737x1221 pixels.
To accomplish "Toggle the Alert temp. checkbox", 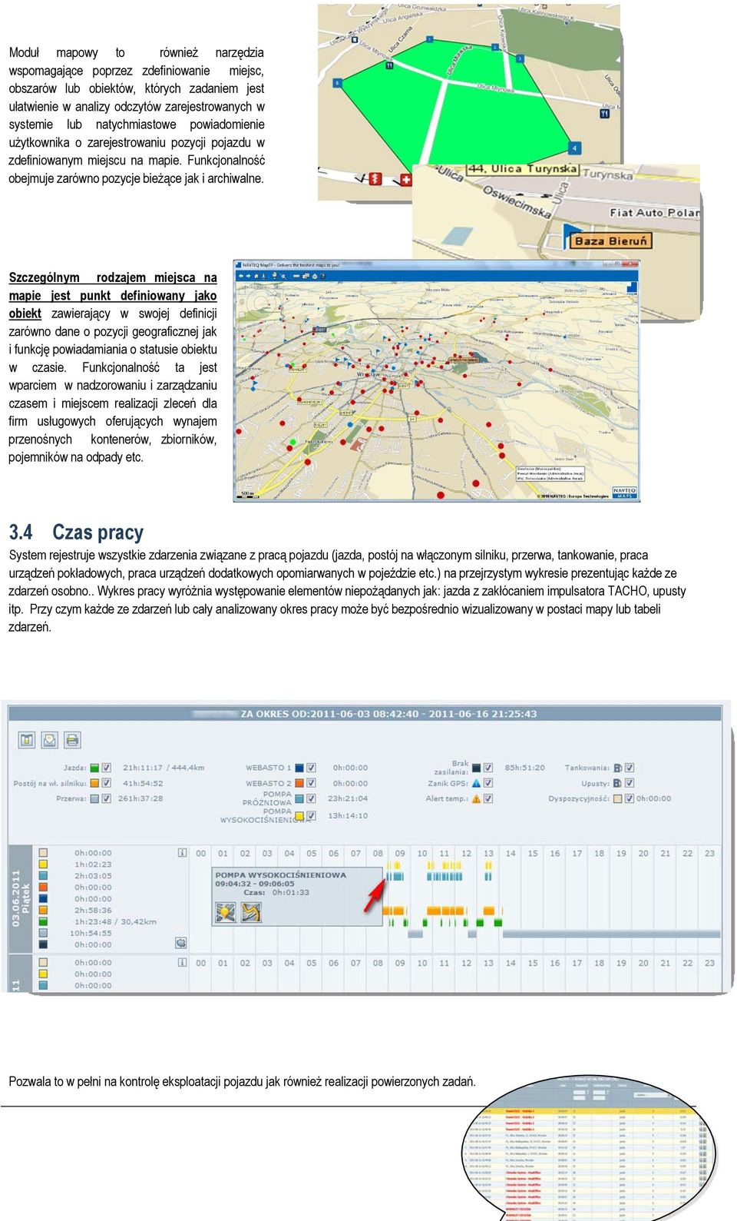I will tap(487, 798).
